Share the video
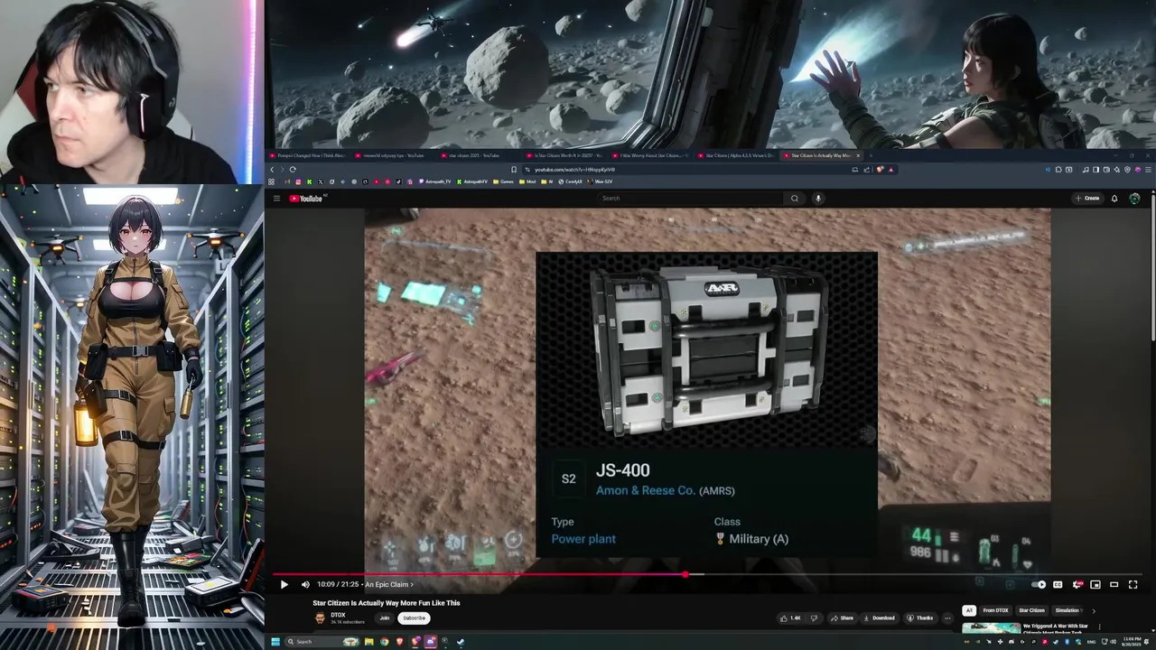1156x650 pixels. 843,618
